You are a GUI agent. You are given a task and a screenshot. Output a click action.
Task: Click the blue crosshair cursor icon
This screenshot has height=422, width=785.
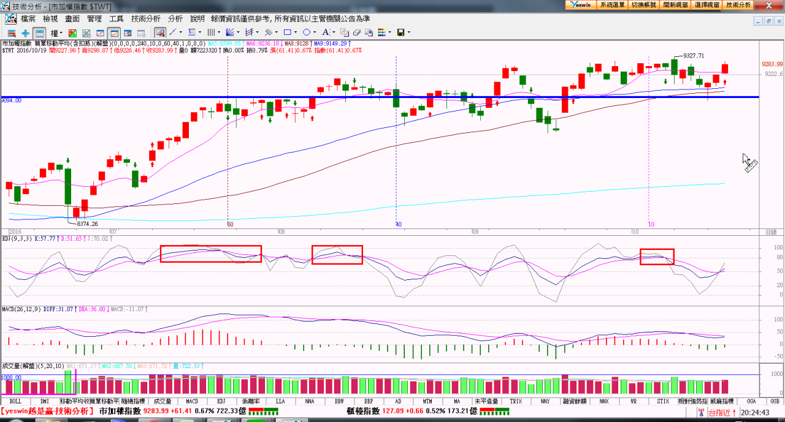coord(25,32)
